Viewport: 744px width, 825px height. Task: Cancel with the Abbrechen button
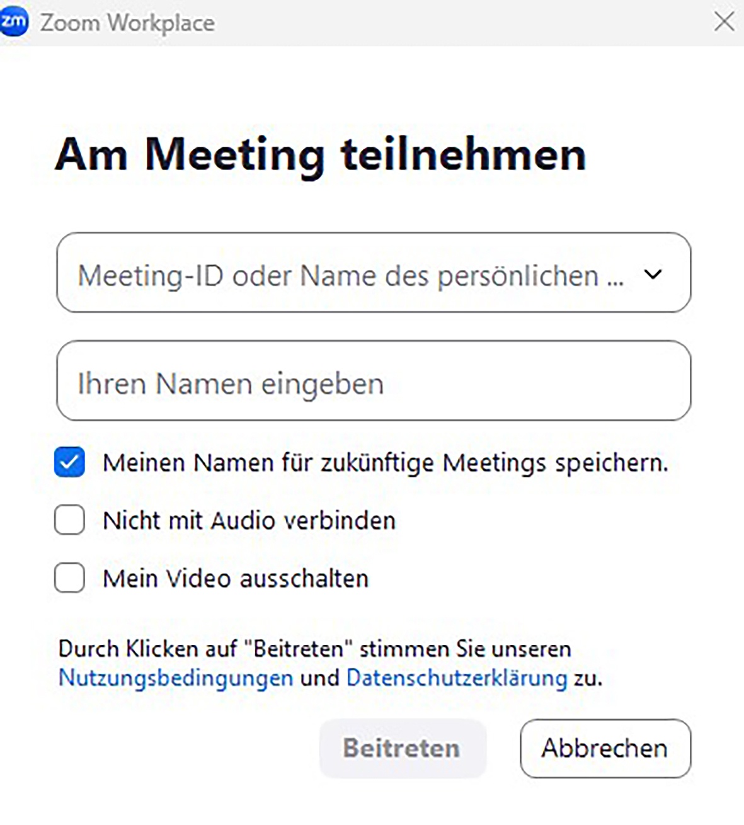click(x=605, y=748)
